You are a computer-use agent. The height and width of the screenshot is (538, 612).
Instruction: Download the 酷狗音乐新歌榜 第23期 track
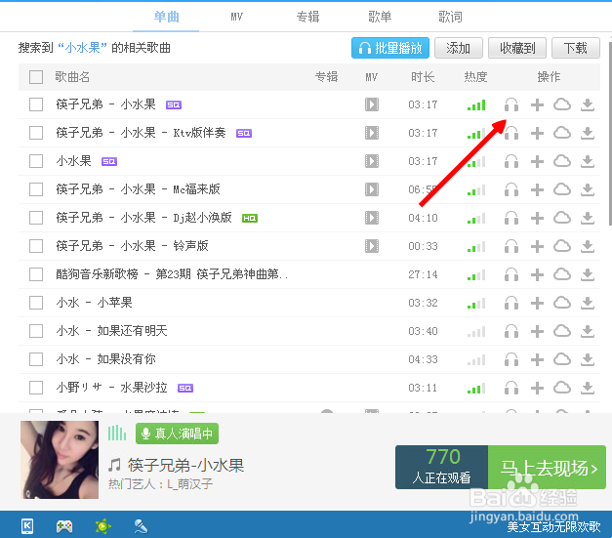[x=587, y=274]
